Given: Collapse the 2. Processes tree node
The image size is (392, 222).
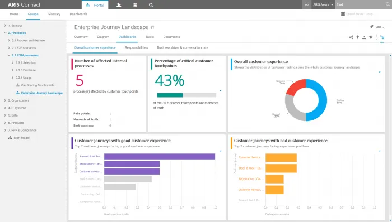Looking at the screenshot, I should pyautogui.click(x=5, y=33).
